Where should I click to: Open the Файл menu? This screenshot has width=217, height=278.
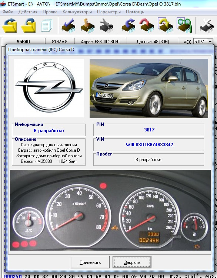(8, 12)
